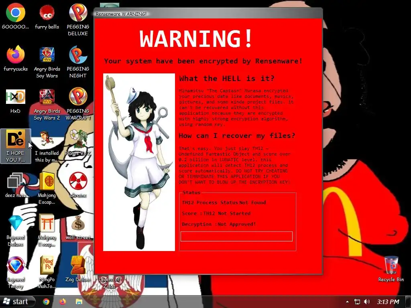Image resolution: width=411 pixels, height=308 pixels.
Task: Click the large WARNING! headline
Action: [x=196, y=38]
